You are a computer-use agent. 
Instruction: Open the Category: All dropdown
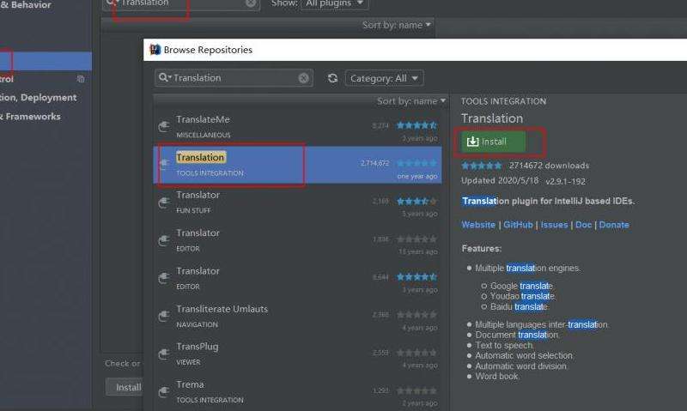point(384,78)
